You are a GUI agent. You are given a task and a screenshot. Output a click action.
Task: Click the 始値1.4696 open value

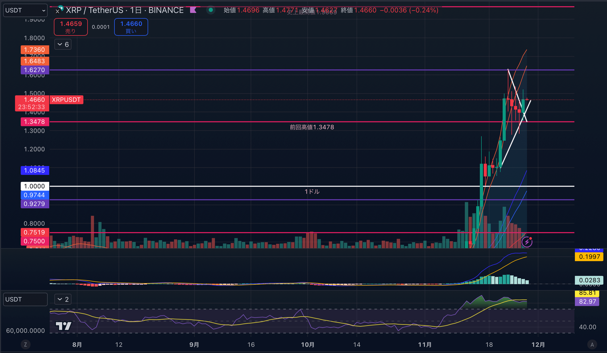241,10
